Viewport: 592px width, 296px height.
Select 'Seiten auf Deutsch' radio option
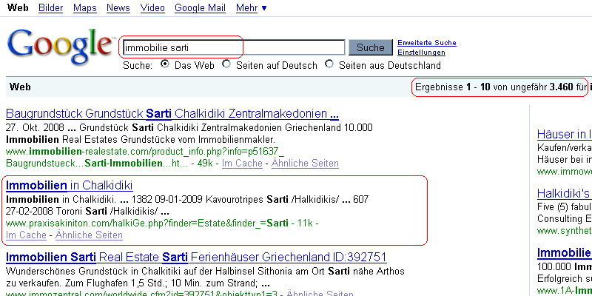[x=226, y=64]
